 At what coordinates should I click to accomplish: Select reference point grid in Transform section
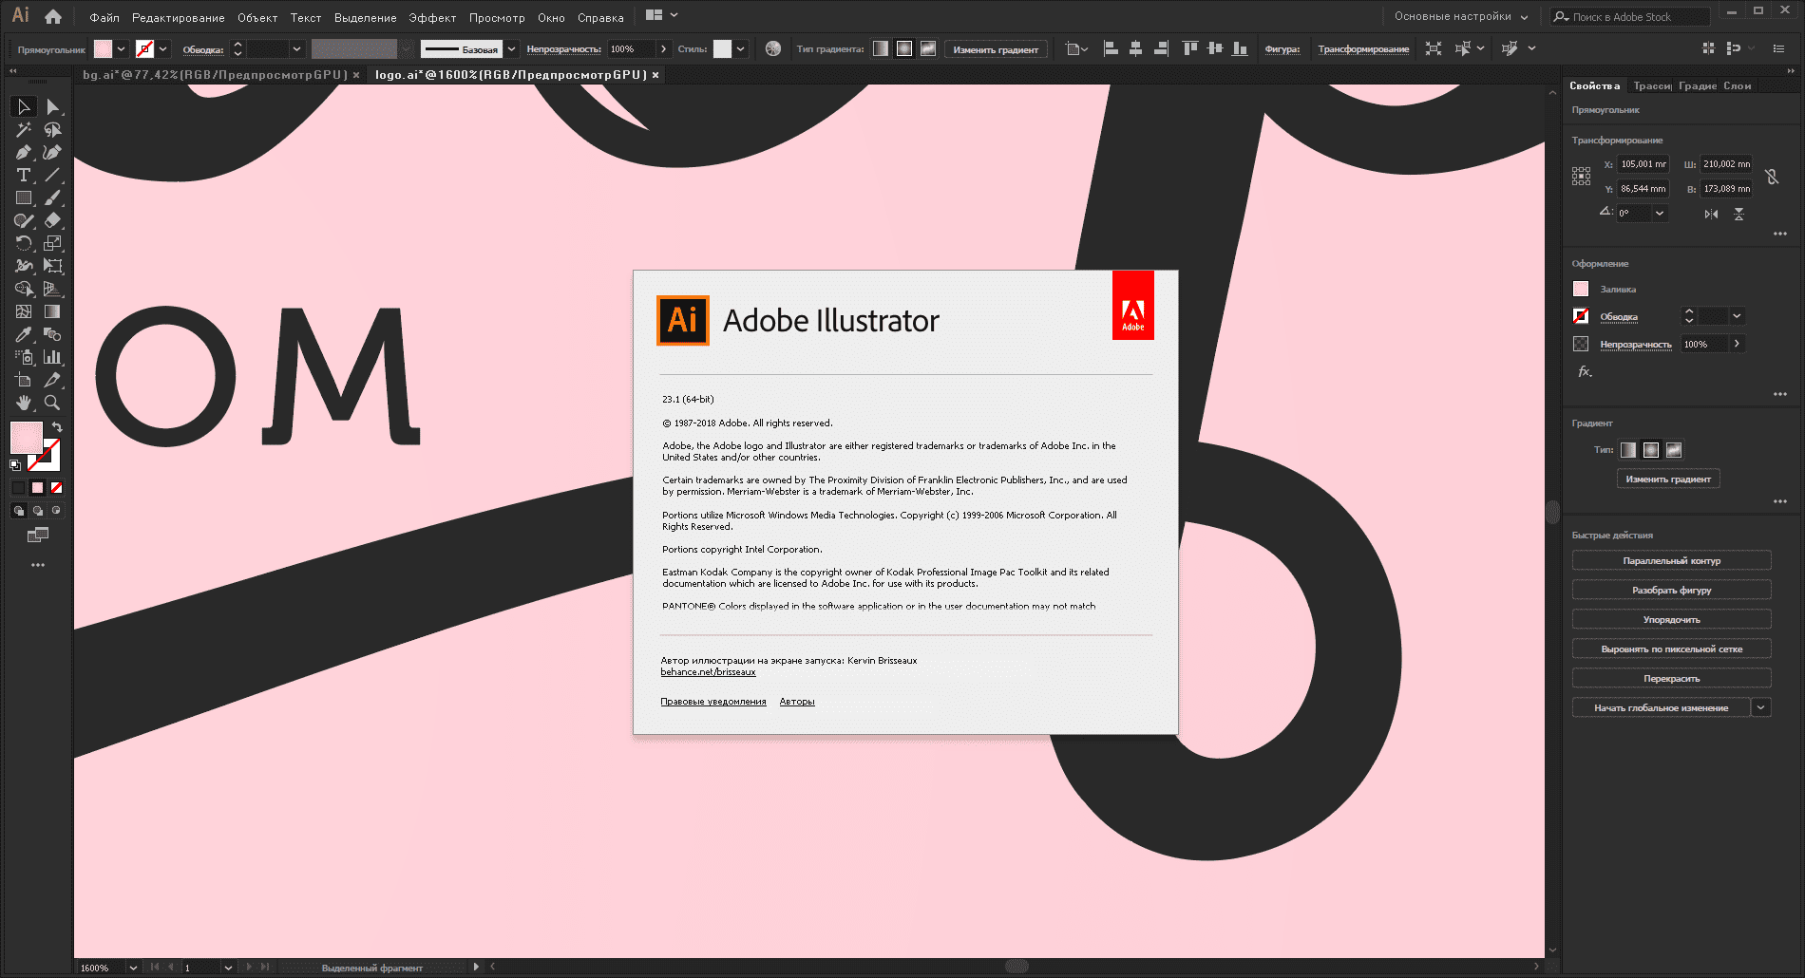(1581, 177)
